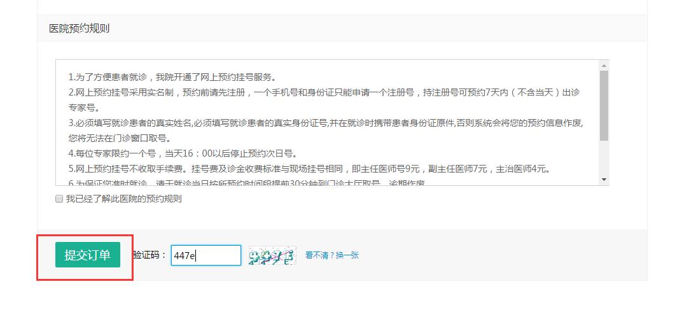Click the rules box scrollbar thumb
Screen dimensions: 682x312
tap(604, 105)
